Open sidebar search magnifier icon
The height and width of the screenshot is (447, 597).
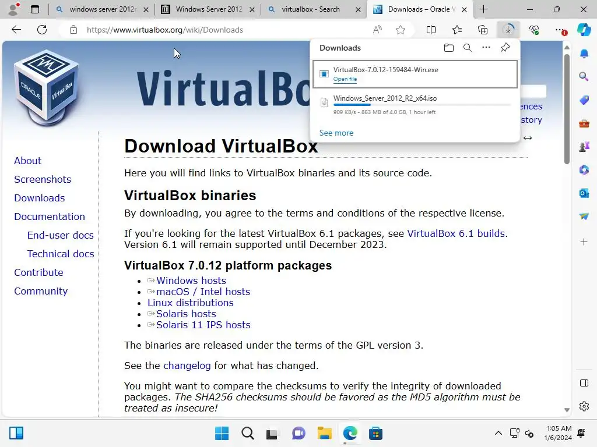pos(584,77)
